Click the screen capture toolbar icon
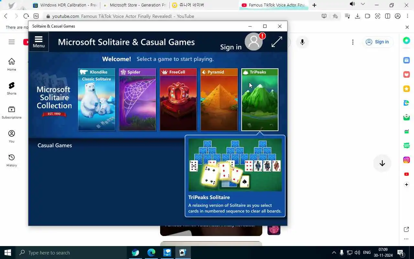This screenshot has height=259, width=414. [377, 16]
